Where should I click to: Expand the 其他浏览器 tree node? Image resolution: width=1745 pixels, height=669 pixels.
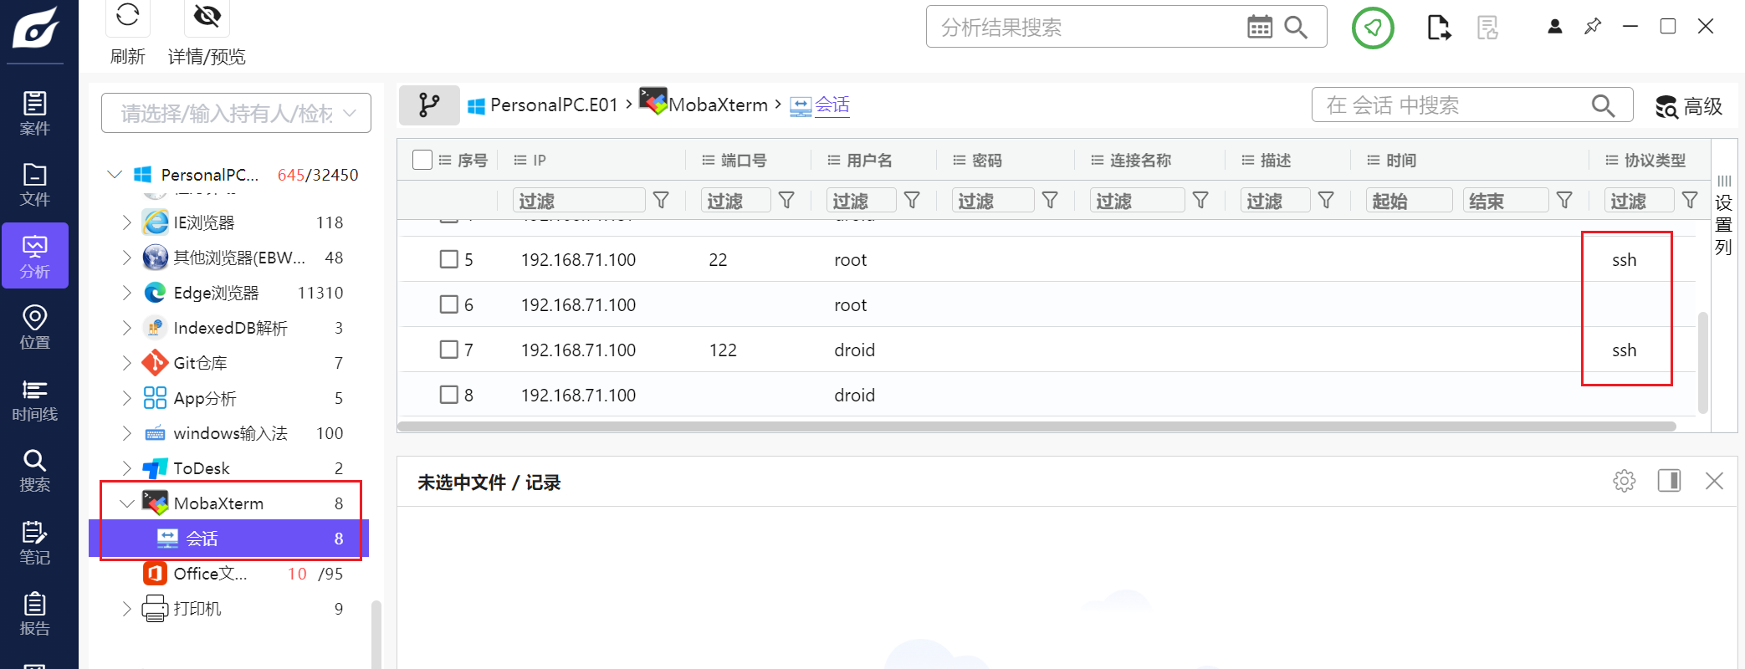click(x=126, y=258)
